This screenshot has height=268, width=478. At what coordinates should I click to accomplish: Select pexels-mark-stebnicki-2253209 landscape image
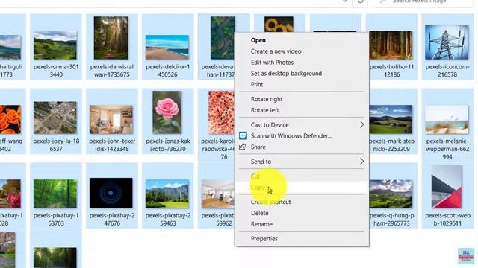tap(391, 119)
